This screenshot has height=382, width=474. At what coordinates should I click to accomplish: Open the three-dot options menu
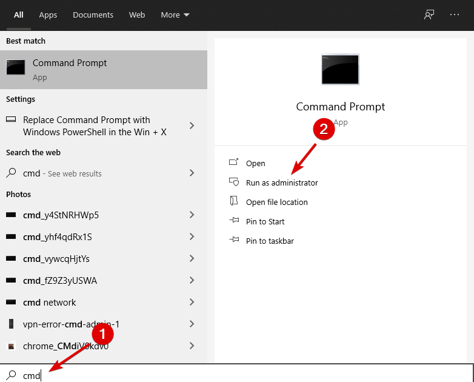[455, 15]
